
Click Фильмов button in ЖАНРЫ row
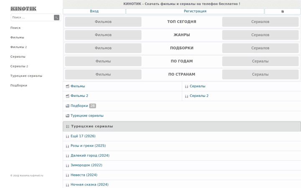[x=103, y=35]
